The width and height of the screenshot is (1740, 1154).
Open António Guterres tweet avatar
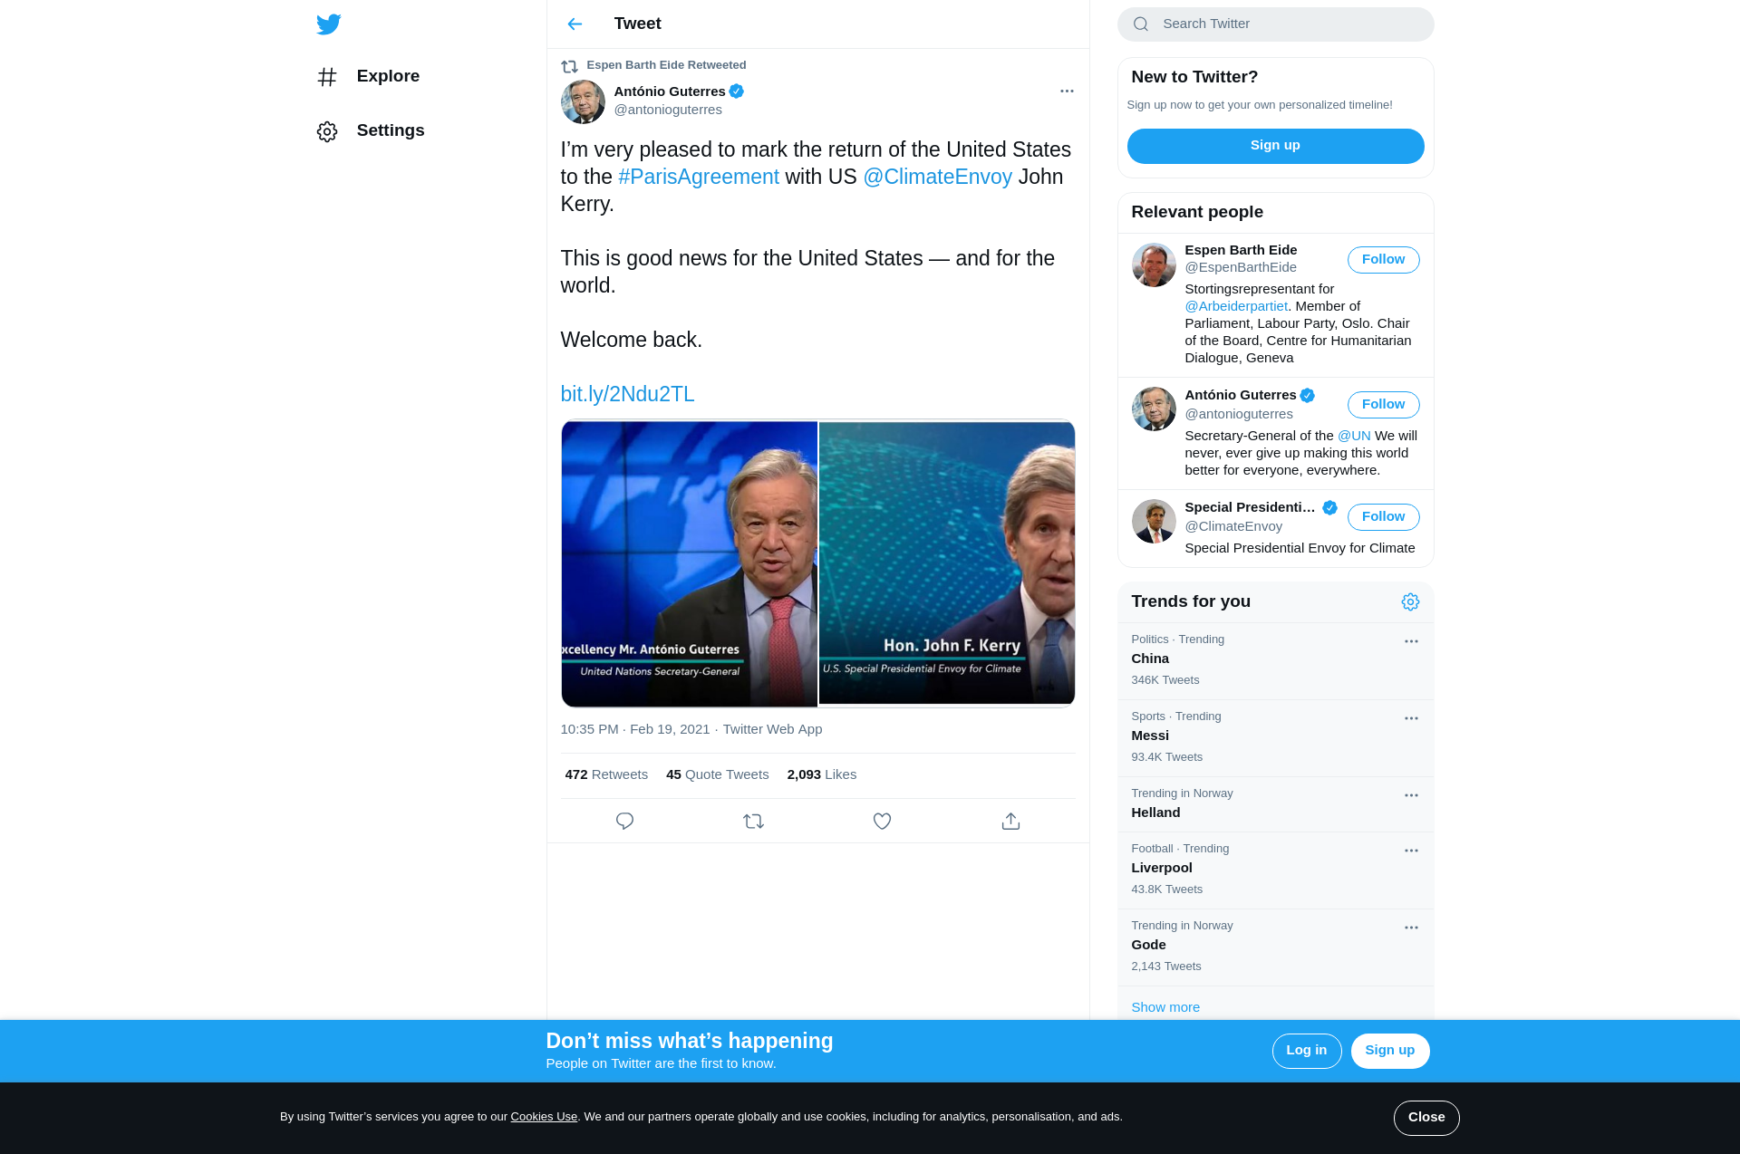[583, 101]
